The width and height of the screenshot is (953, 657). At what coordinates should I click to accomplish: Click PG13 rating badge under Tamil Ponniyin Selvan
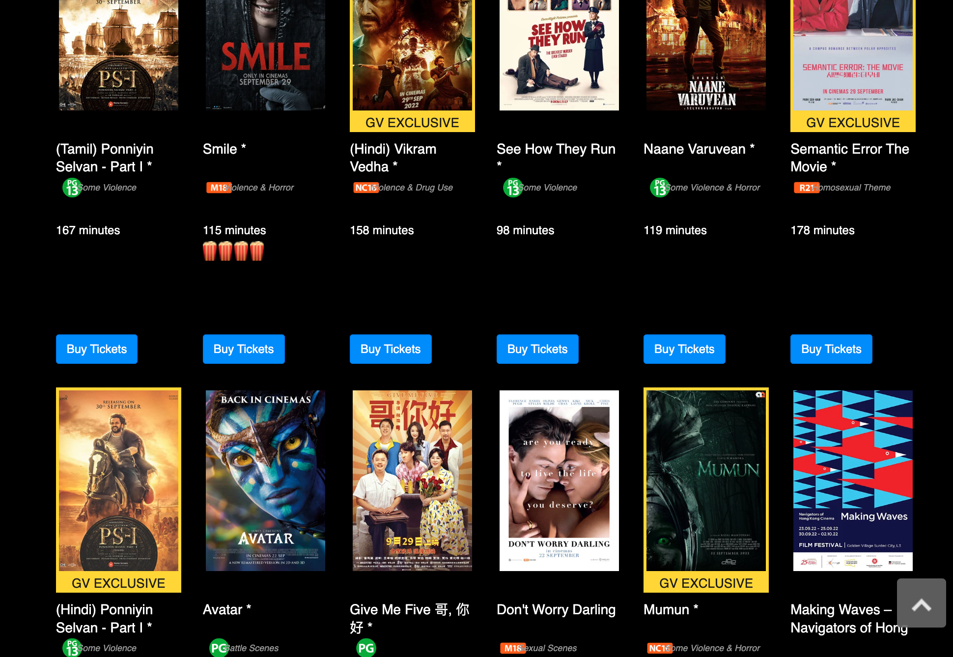(x=72, y=187)
